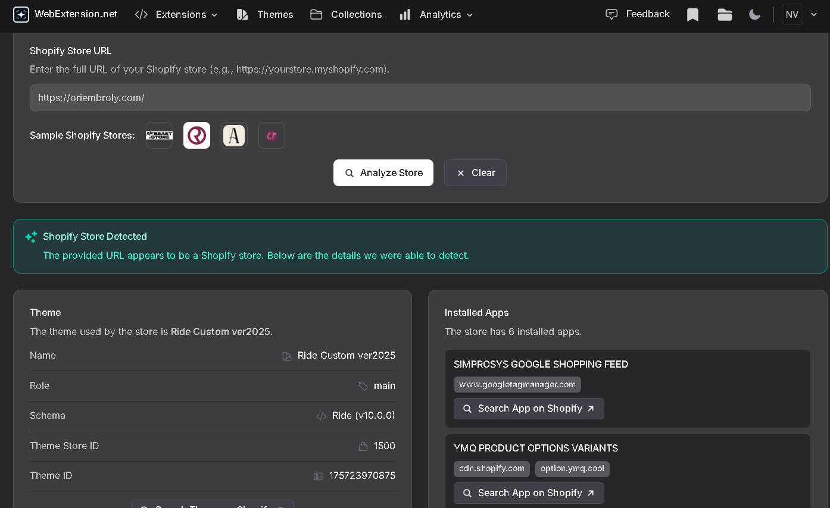Click the SIMPROSYS GOOGLE SHOPPING FEED heading
The height and width of the screenshot is (508, 830).
(541, 364)
